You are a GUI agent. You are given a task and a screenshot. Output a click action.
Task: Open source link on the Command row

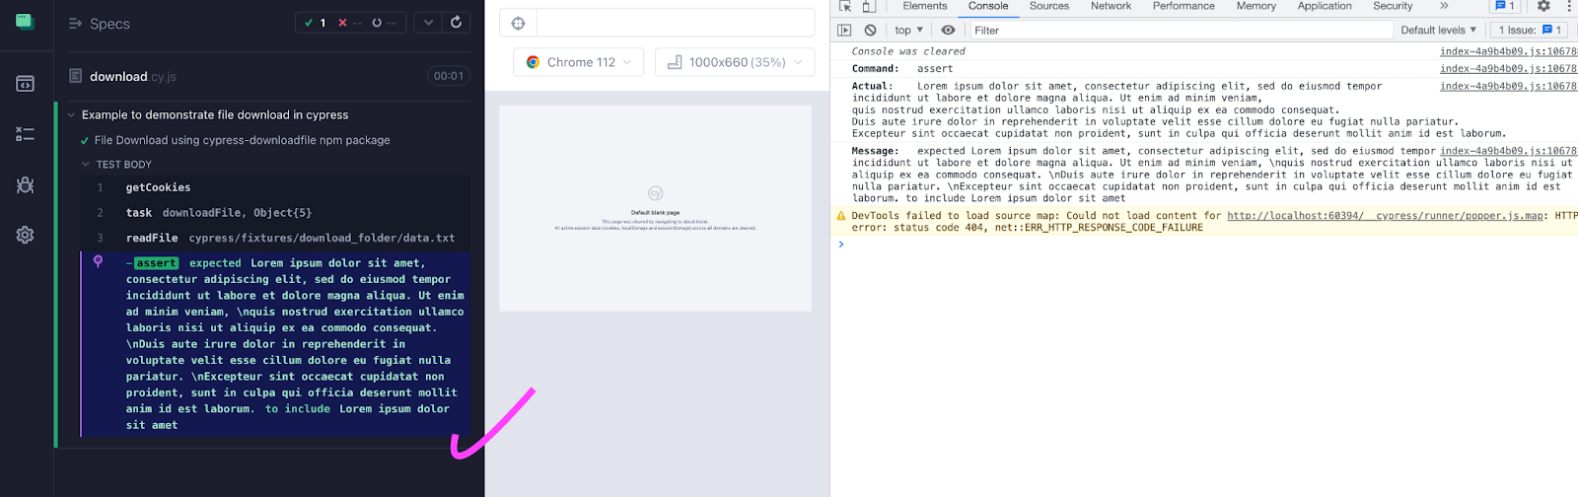pyautogui.click(x=1508, y=69)
